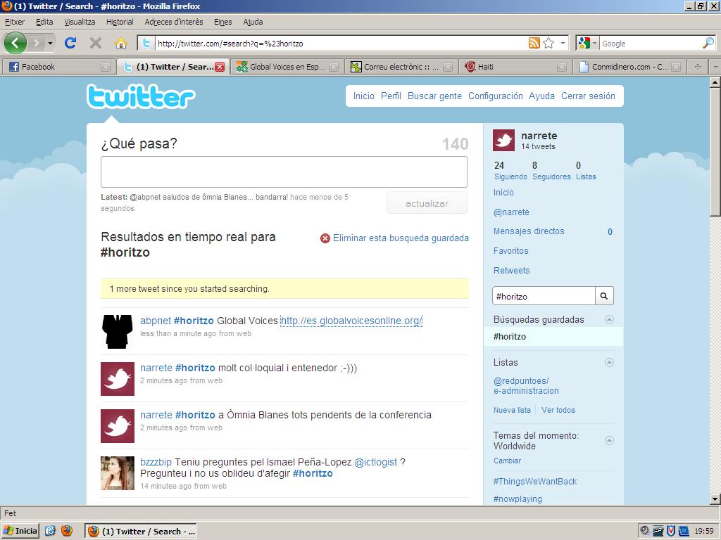Click the 8 Seguidores count

551,170
